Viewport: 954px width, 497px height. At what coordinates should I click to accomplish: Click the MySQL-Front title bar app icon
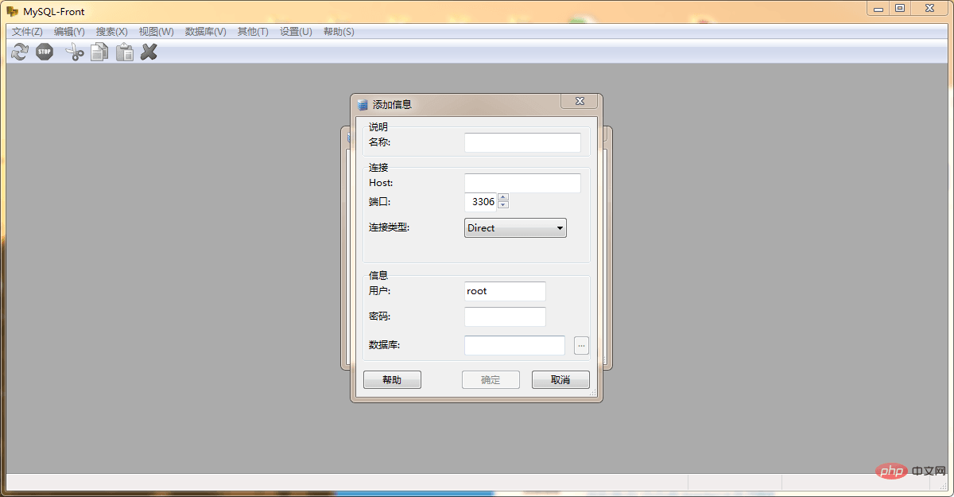tap(13, 11)
